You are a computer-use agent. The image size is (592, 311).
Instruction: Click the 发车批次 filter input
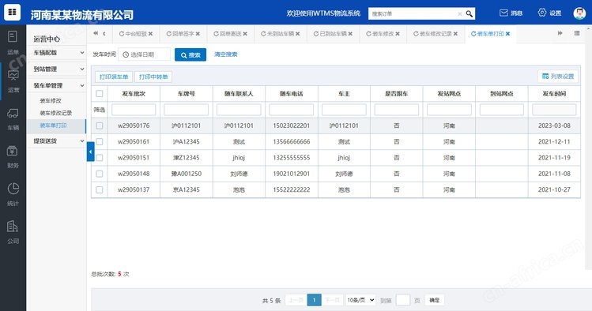coord(134,110)
